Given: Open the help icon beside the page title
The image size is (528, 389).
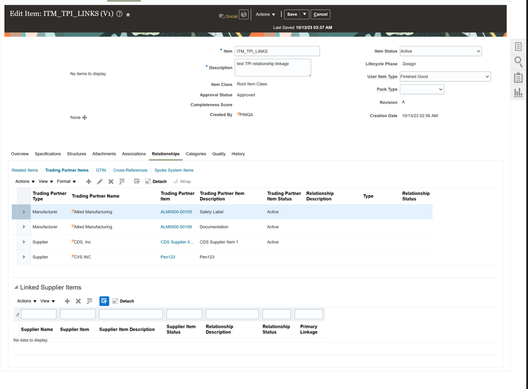Looking at the screenshot, I should click(x=119, y=14).
